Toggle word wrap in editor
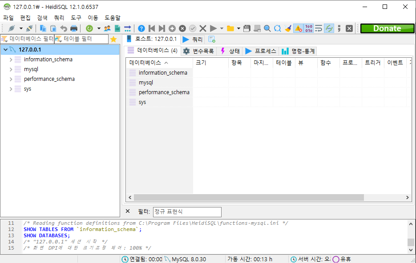This screenshot has width=416, height=263. 319,28
